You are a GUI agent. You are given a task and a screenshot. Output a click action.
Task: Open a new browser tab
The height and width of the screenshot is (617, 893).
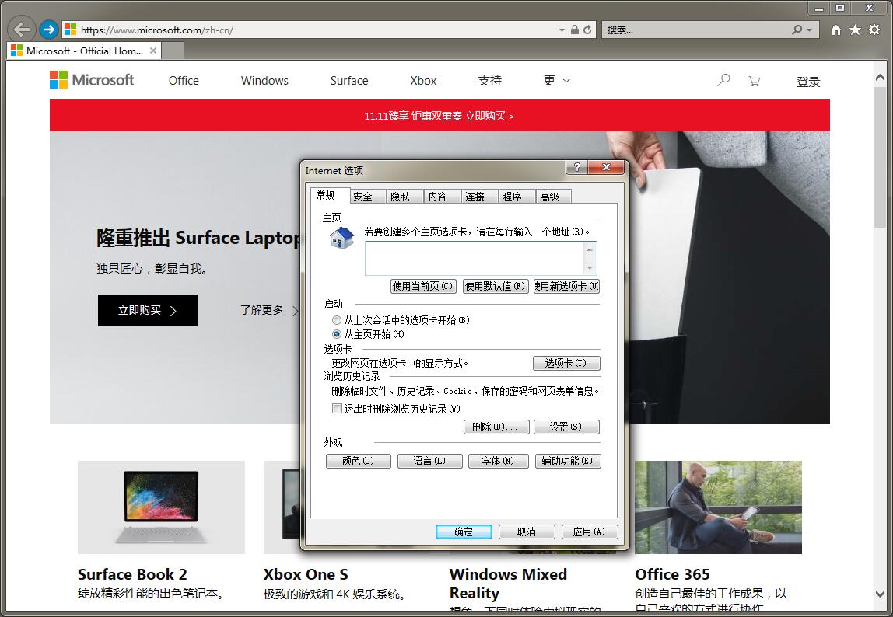(x=173, y=51)
